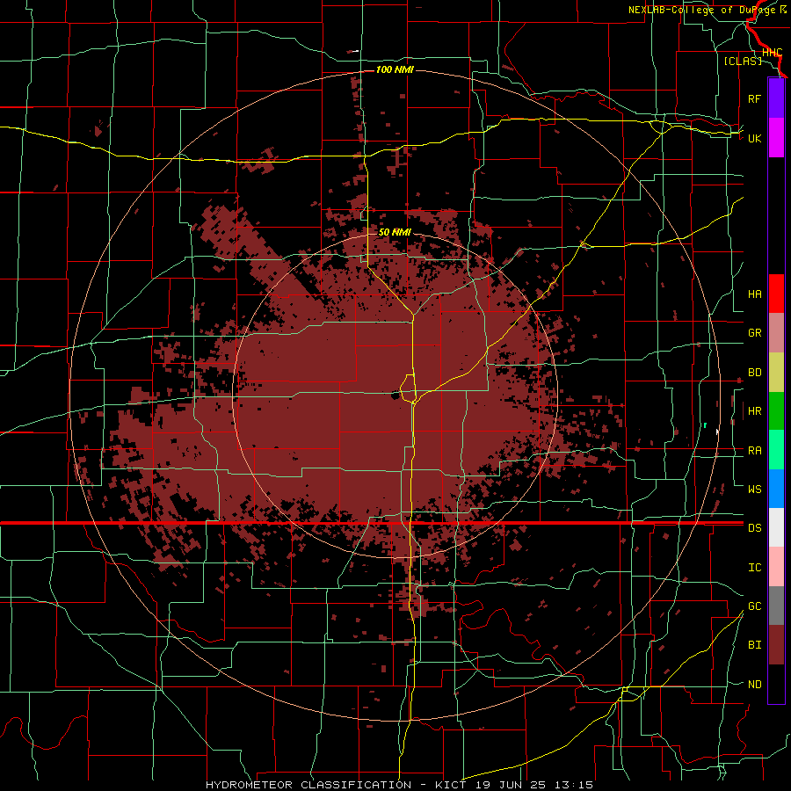Screen dimensions: 791x791
Task: Click the BD label beside the legend
Action: [x=754, y=373]
